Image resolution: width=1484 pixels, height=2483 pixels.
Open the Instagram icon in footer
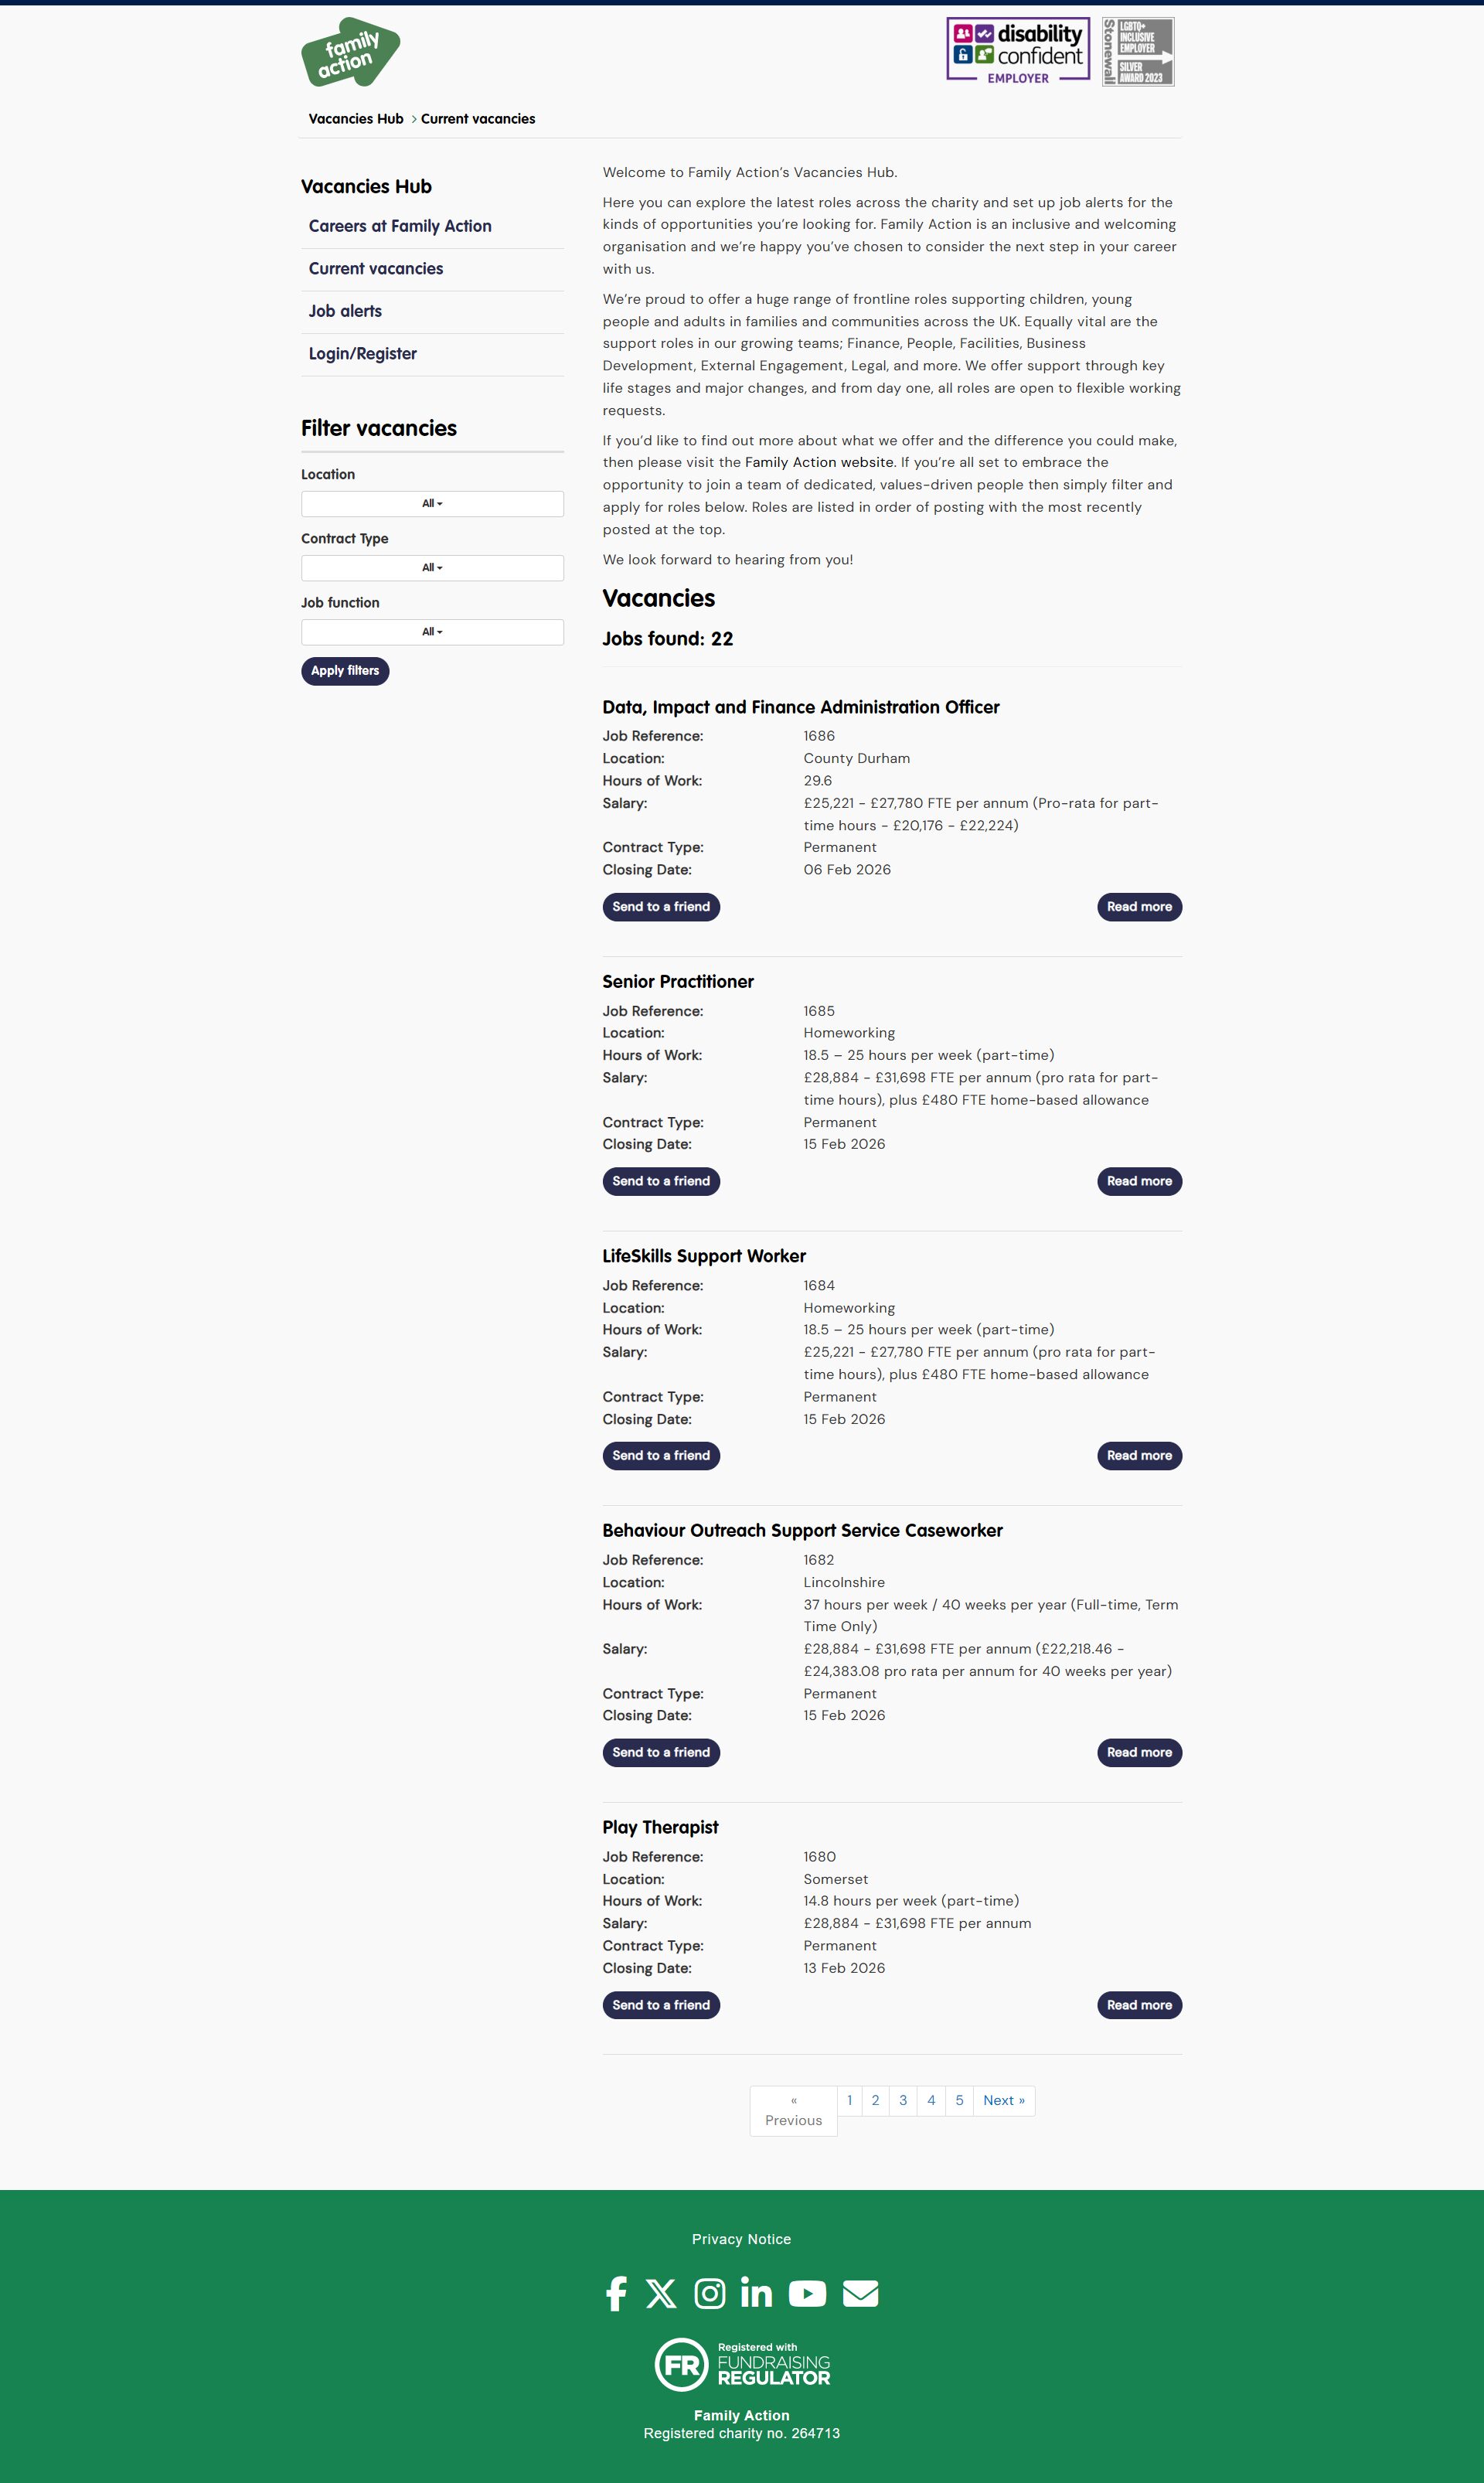[710, 2293]
